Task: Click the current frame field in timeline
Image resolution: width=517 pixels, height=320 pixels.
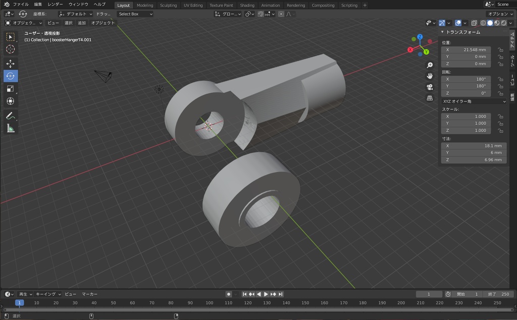Action: pyautogui.click(x=429, y=294)
